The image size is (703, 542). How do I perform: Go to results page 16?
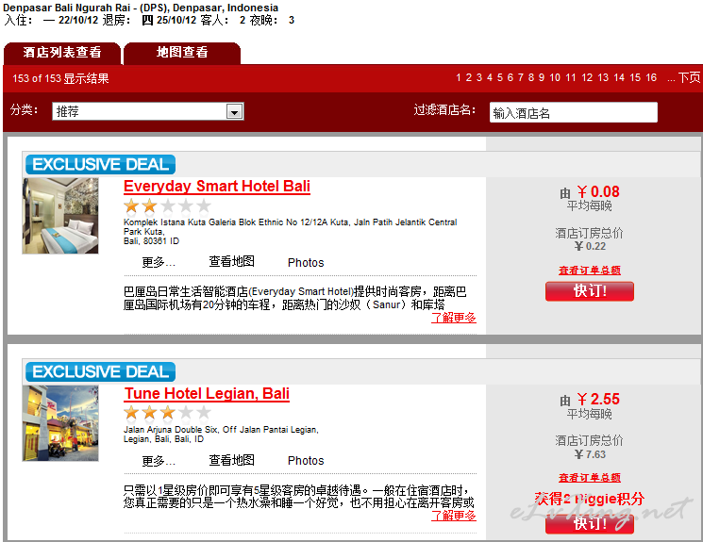coord(651,78)
